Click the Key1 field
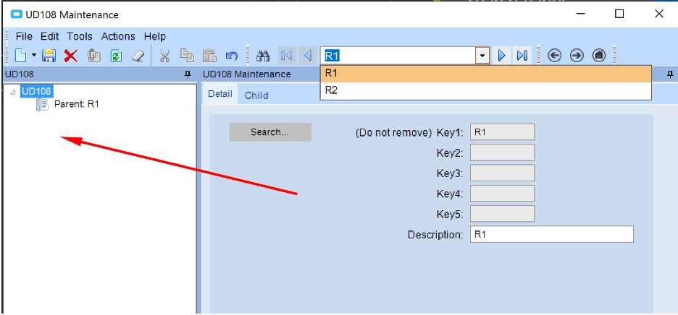This screenshot has width=678, height=315. (502, 132)
